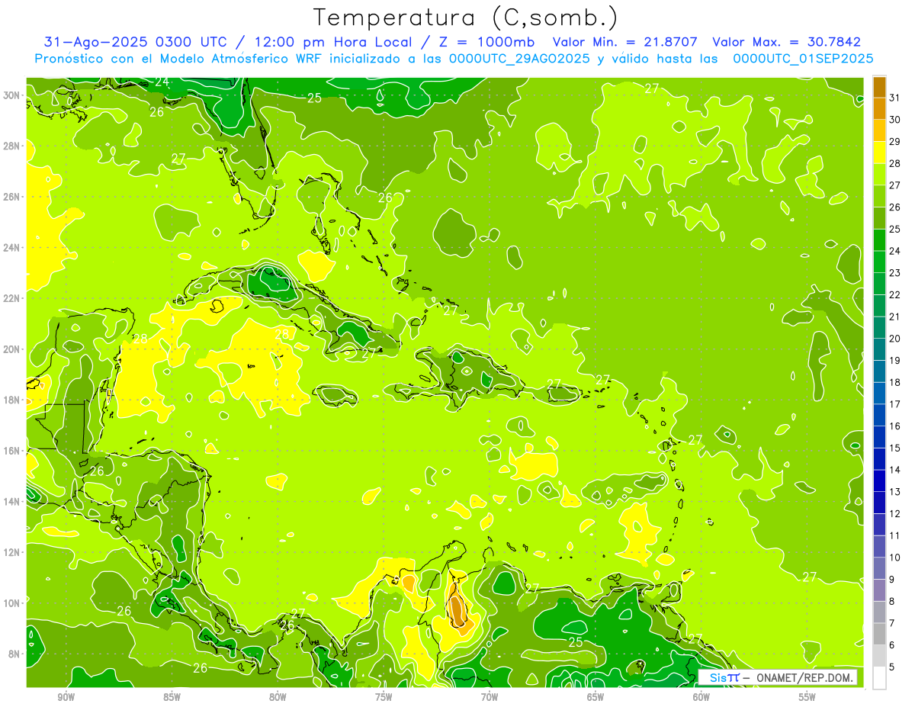Click the longitude axis label '65W'
915x707 pixels.
pos(596,696)
